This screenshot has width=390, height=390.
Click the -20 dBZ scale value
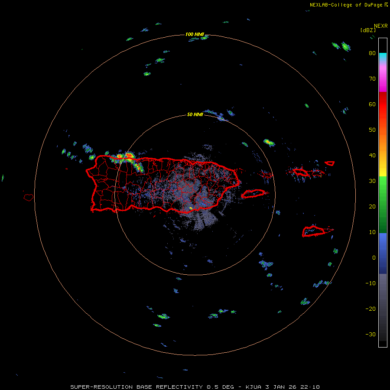click(x=370, y=309)
